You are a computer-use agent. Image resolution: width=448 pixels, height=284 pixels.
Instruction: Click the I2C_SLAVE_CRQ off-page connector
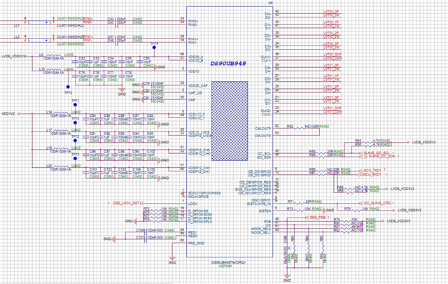point(376,204)
